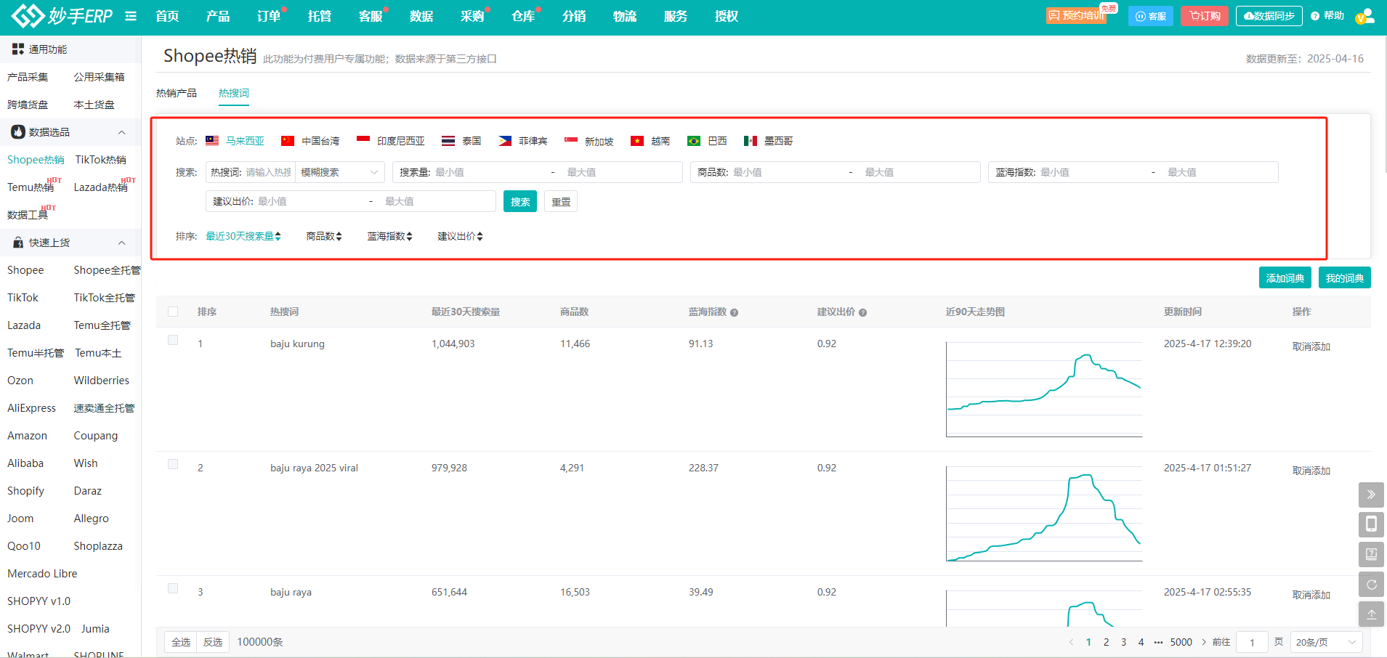Select the Malaysia flag site icon
The image size is (1387, 658).
[x=212, y=140]
